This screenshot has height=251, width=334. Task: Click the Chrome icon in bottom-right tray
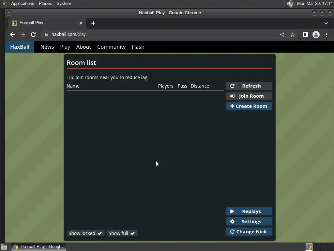309,247
